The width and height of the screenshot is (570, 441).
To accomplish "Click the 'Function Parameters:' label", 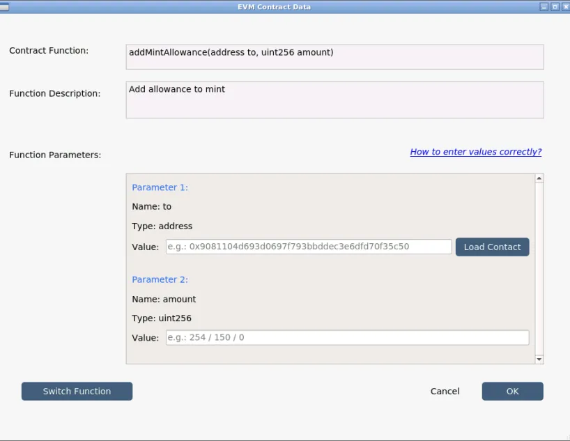I will 55,155.
